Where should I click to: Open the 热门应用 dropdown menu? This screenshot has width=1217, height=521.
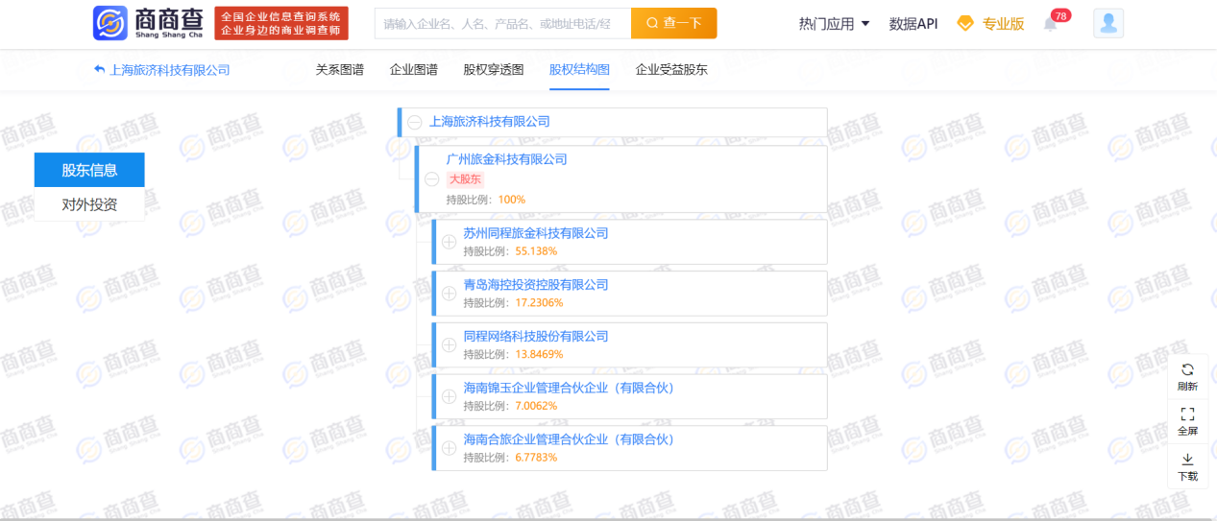click(834, 24)
